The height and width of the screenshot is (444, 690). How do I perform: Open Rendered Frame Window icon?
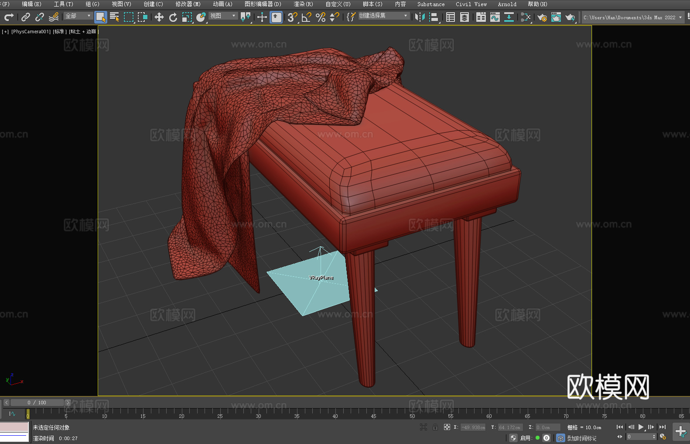coord(556,17)
